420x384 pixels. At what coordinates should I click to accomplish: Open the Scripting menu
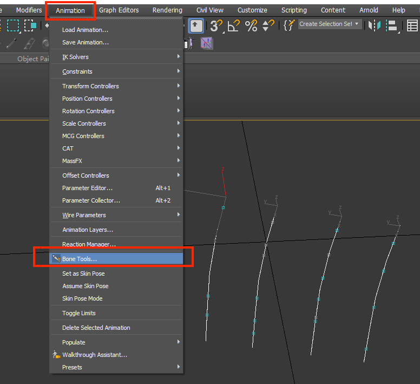coord(294,10)
